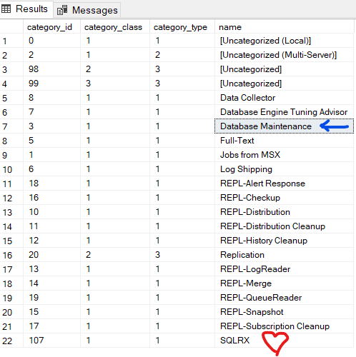Select the category_class column header
The image size is (356, 357).
tap(115, 27)
